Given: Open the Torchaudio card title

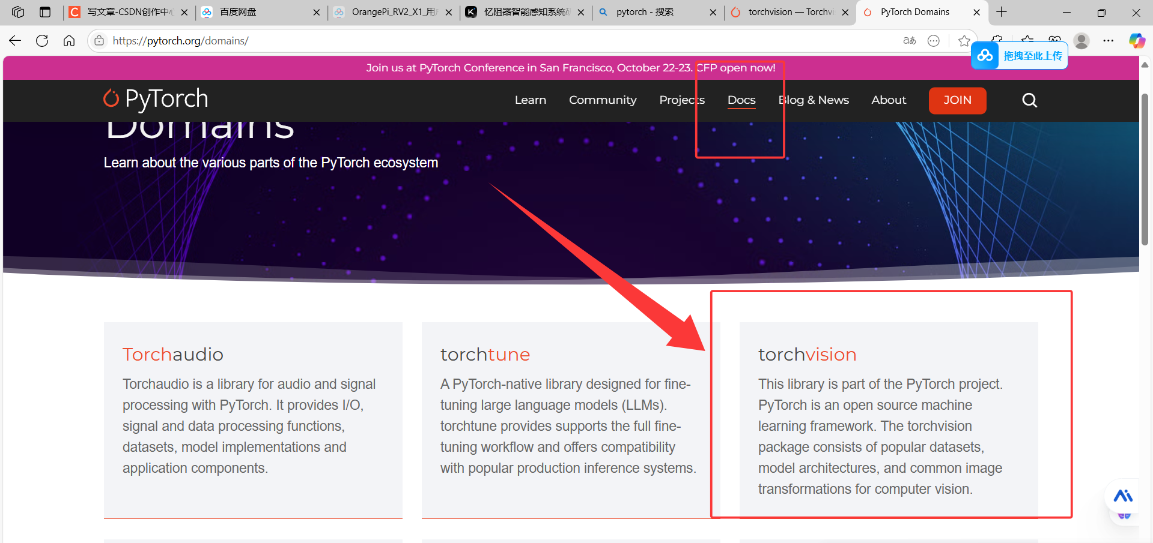Looking at the screenshot, I should pos(173,355).
